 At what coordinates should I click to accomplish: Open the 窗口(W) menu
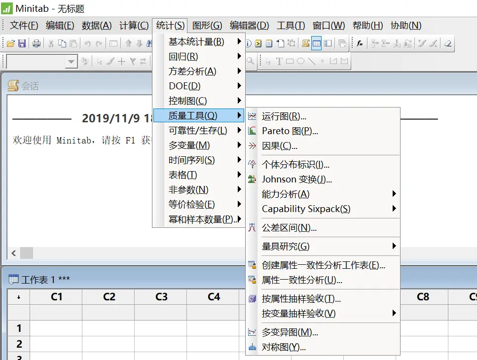329,26
